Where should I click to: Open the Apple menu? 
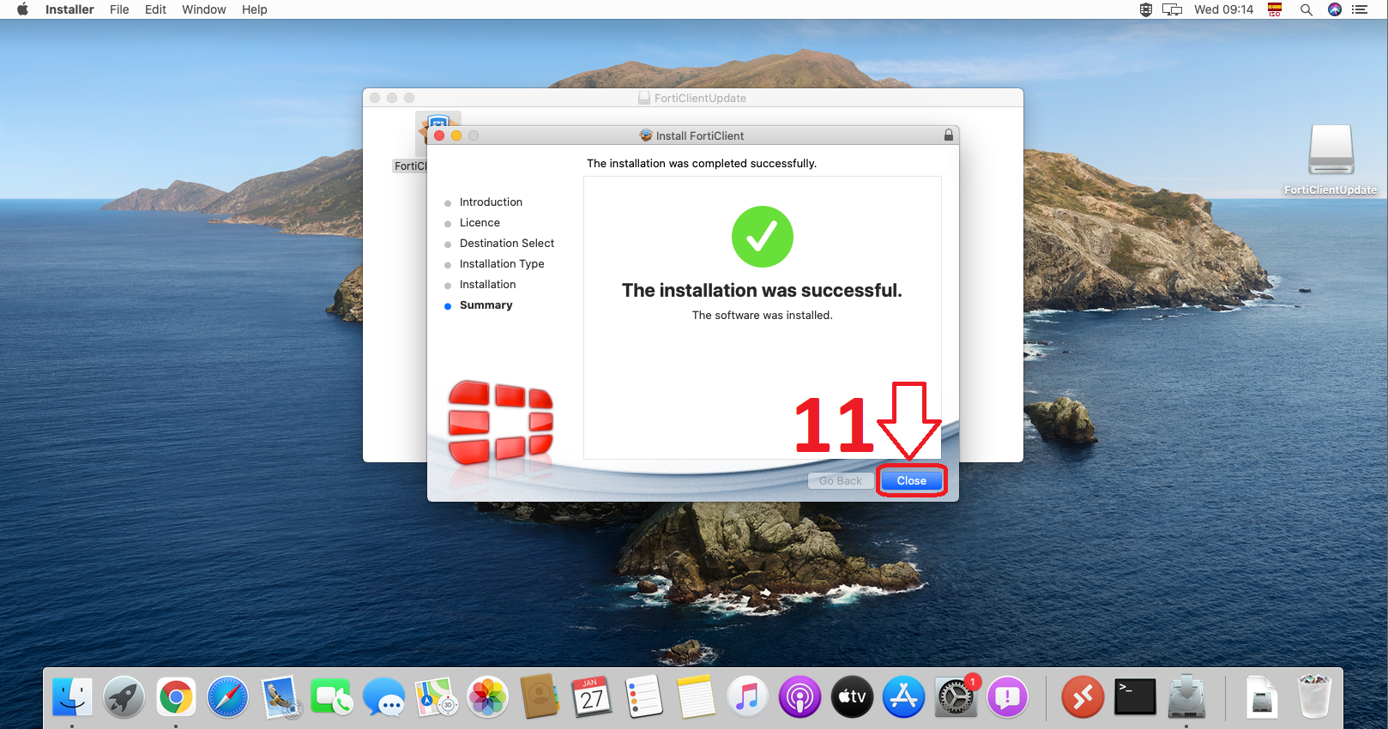pyautogui.click(x=23, y=9)
